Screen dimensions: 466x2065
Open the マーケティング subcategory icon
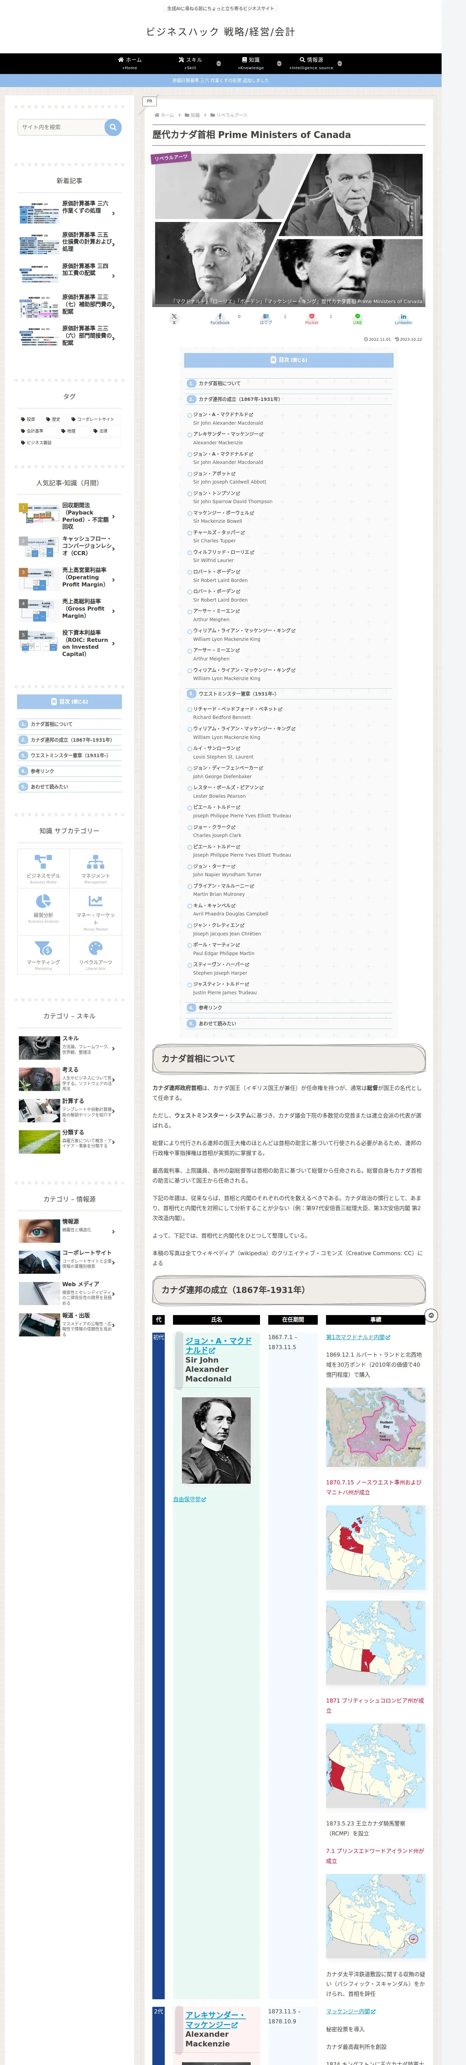[x=43, y=955]
